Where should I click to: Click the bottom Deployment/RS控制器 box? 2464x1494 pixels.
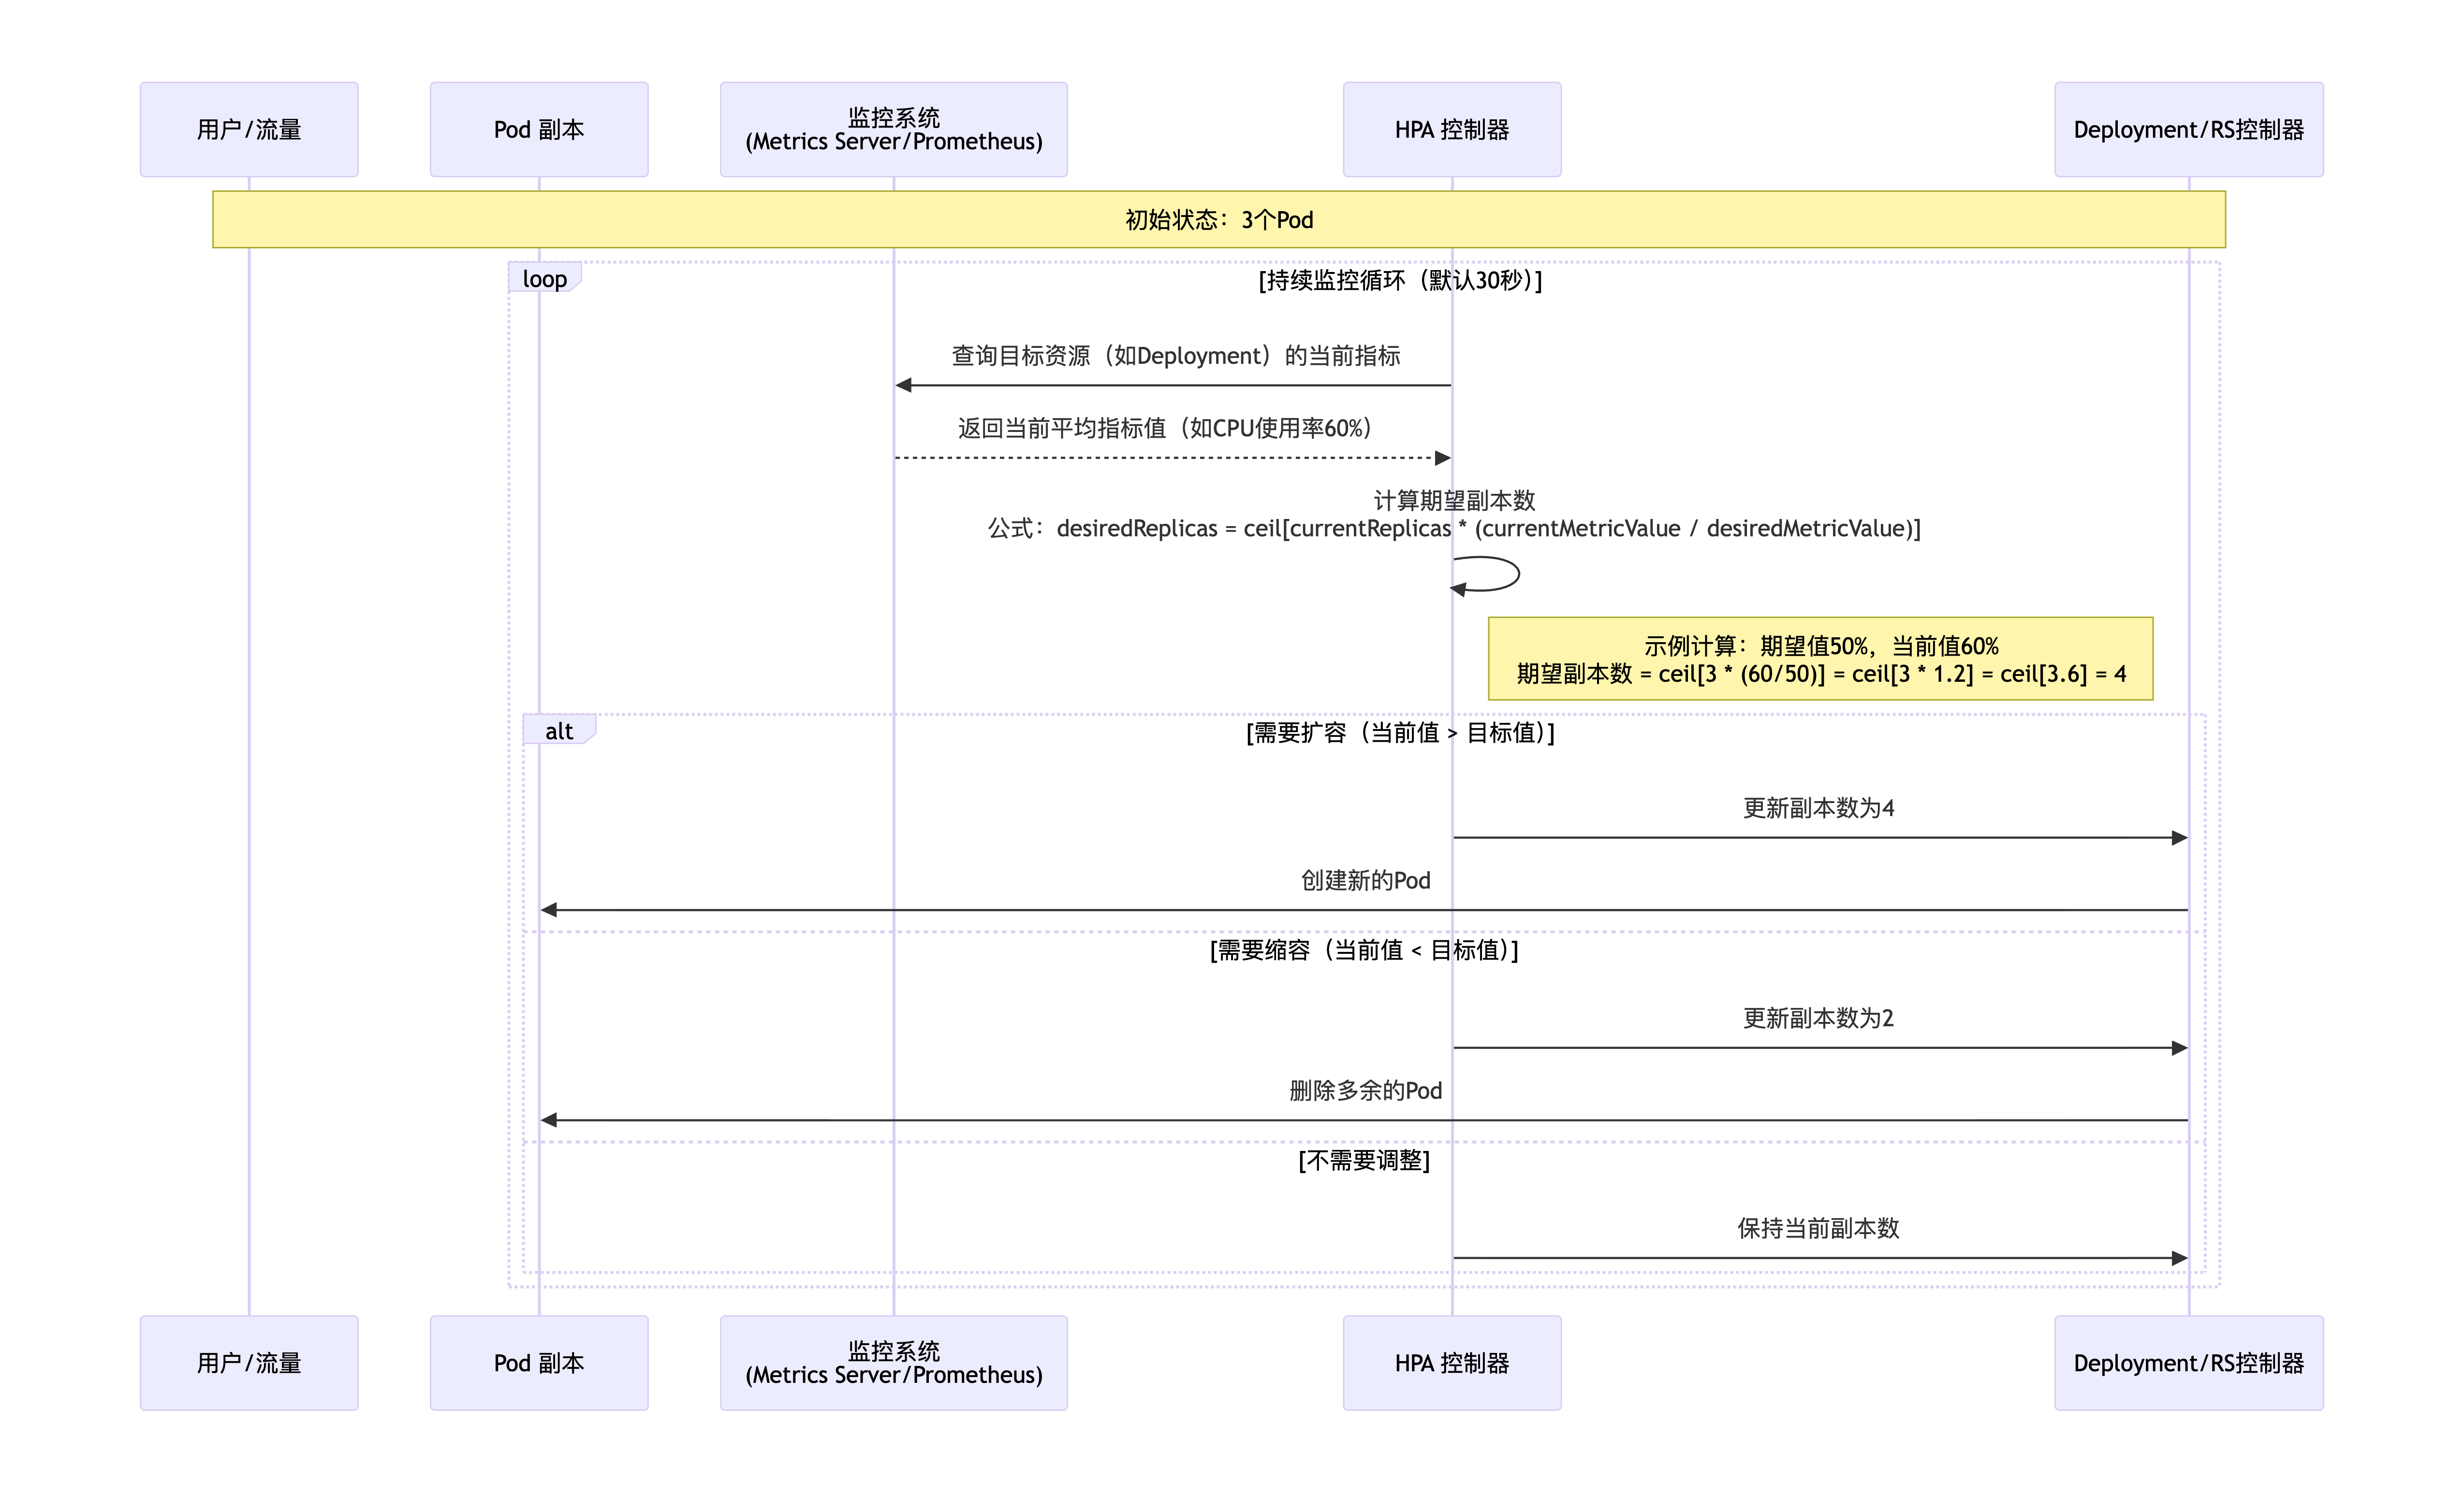pos(2188,1363)
